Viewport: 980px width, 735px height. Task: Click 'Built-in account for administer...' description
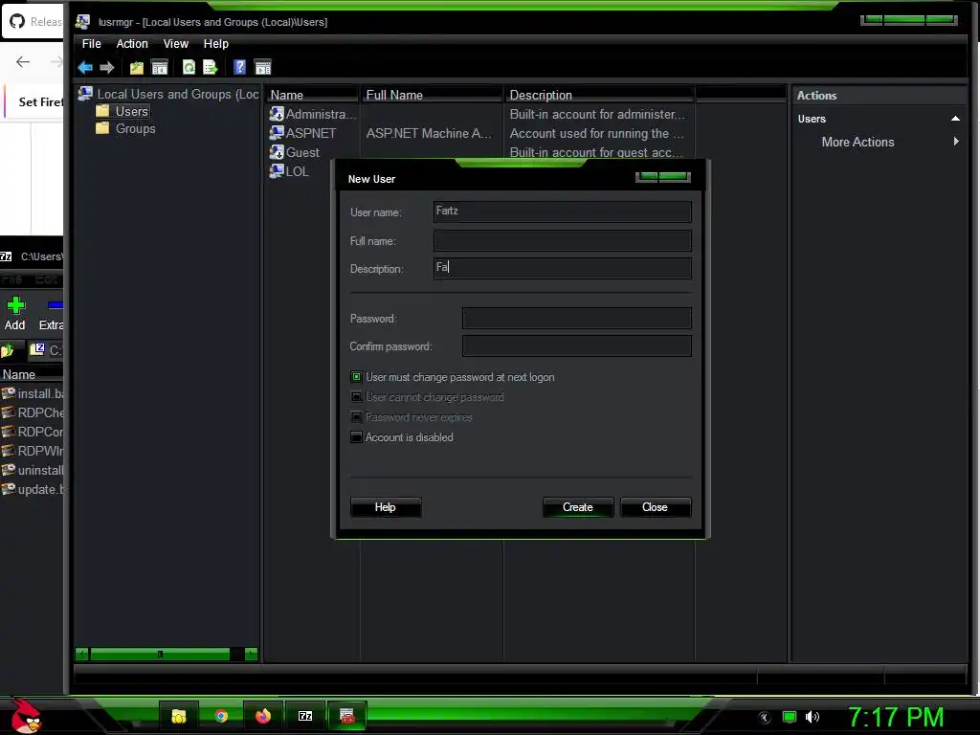[597, 115]
